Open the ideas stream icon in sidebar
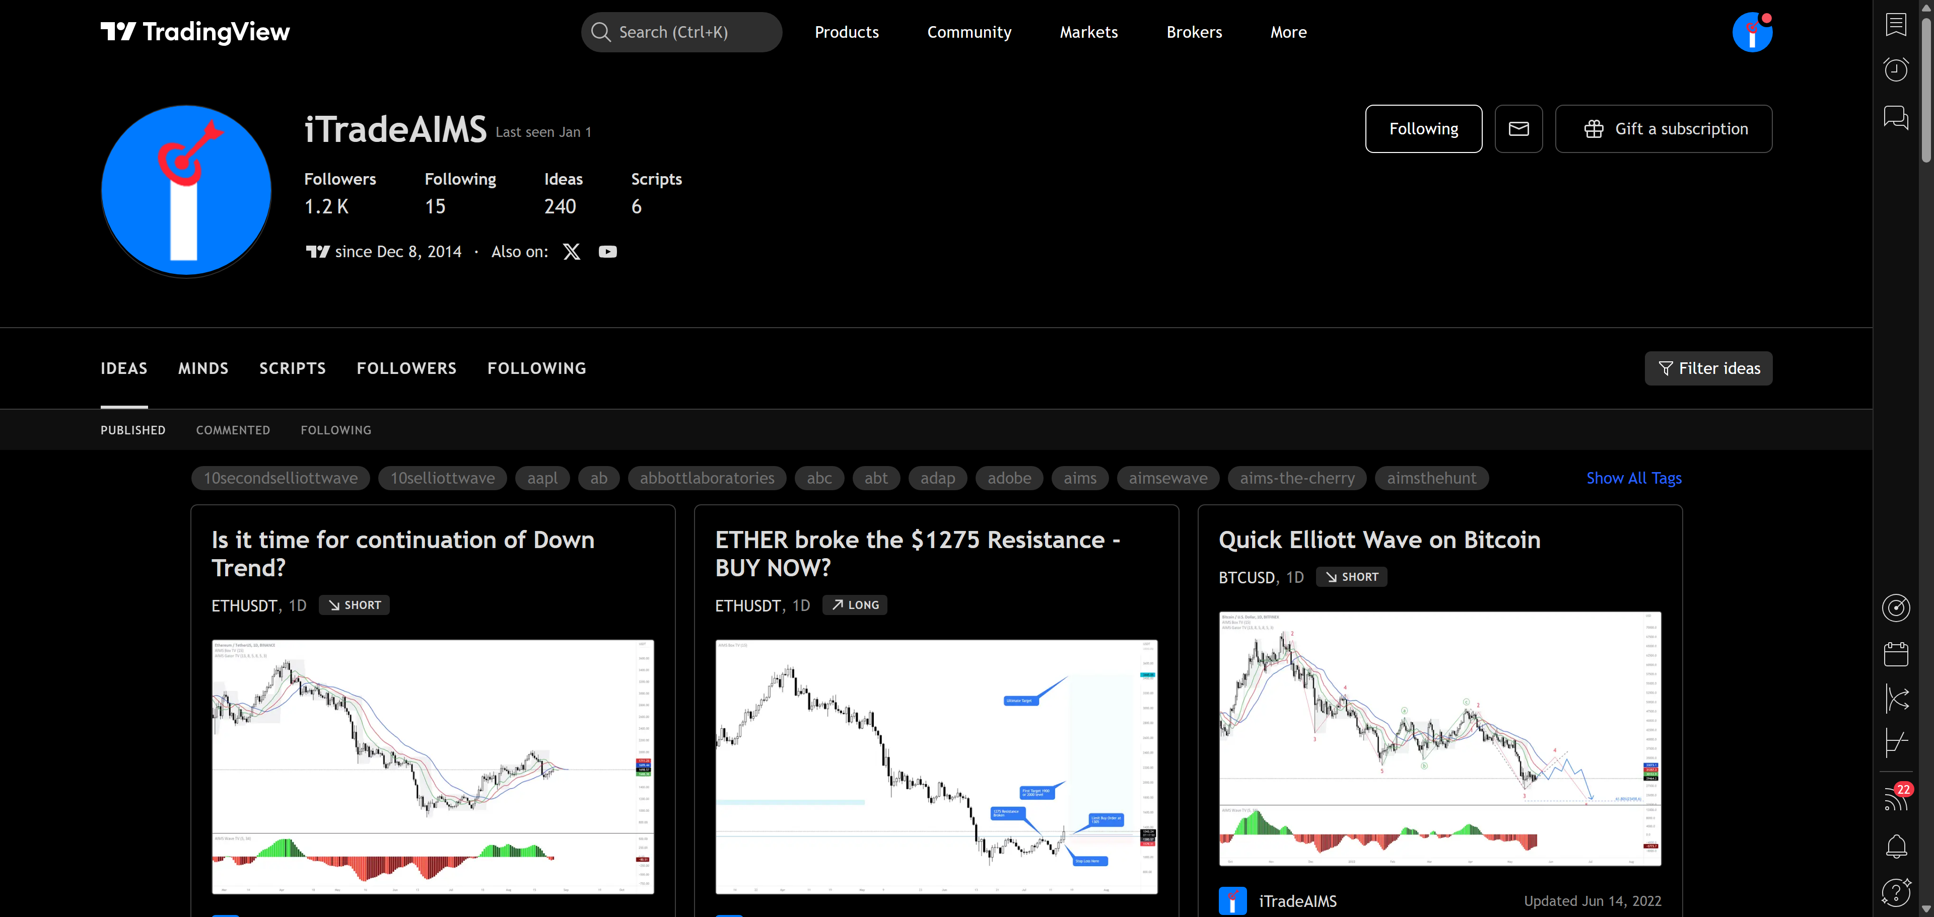 pos(1896,700)
